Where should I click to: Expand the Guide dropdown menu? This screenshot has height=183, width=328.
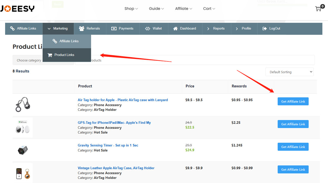pos(156,9)
